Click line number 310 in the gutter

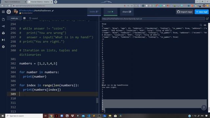[13, 98]
